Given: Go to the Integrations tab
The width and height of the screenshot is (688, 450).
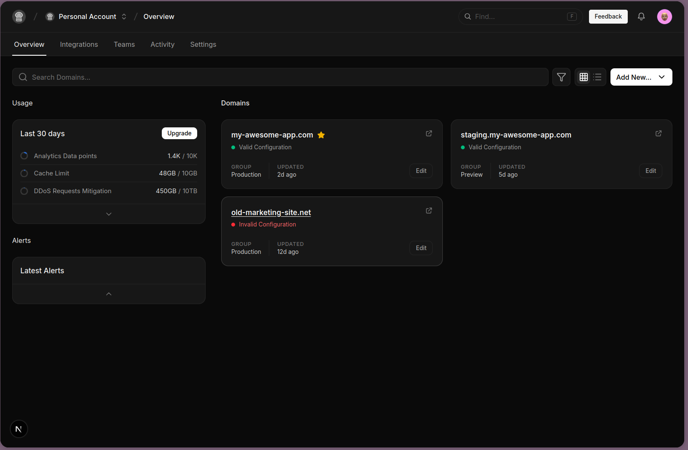Looking at the screenshot, I should pos(79,44).
